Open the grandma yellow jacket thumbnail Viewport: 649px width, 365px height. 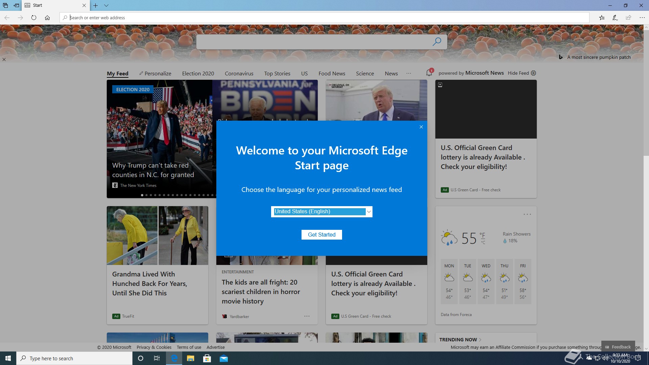[158, 236]
